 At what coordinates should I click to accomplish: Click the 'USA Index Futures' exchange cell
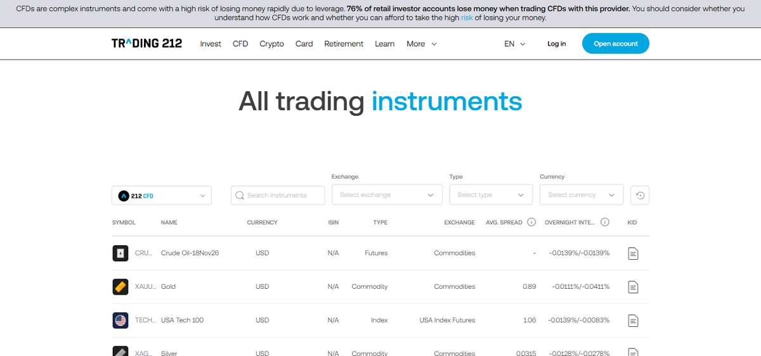(447, 321)
